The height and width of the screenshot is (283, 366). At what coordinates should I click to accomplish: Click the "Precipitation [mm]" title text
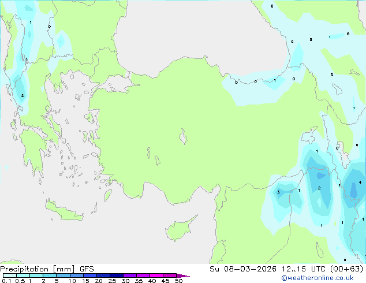(37, 269)
